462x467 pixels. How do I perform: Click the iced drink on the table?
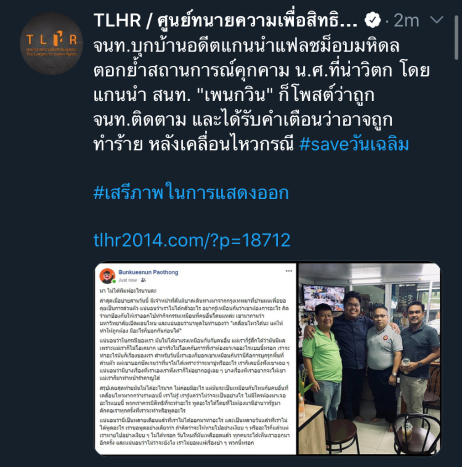(407, 431)
